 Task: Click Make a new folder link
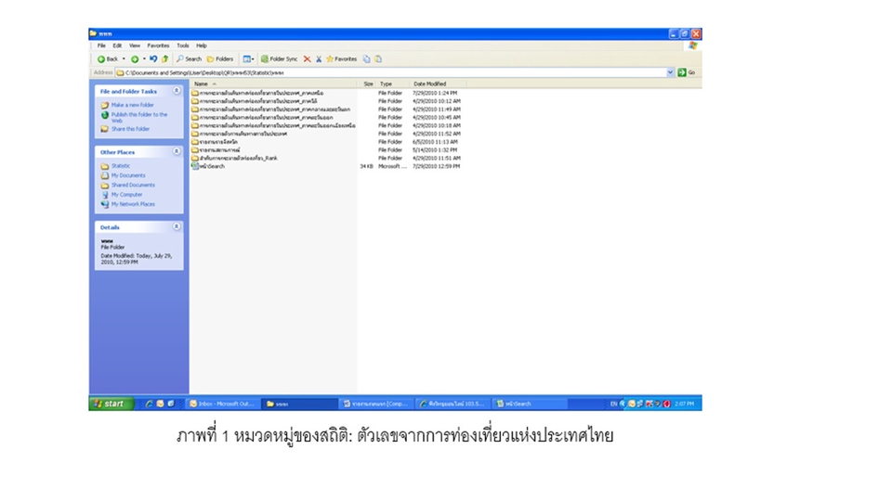[x=133, y=105]
